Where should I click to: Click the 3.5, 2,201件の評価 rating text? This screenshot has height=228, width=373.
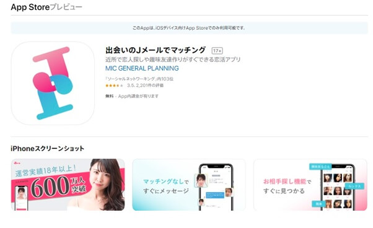tap(145, 85)
